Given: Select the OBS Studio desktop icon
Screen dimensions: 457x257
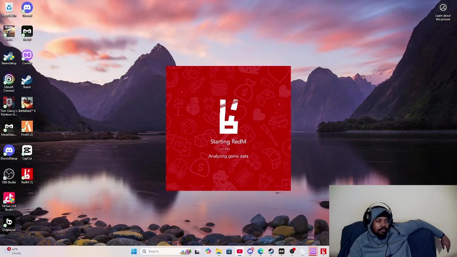Looking at the screenshot, I should click(9, 176).
